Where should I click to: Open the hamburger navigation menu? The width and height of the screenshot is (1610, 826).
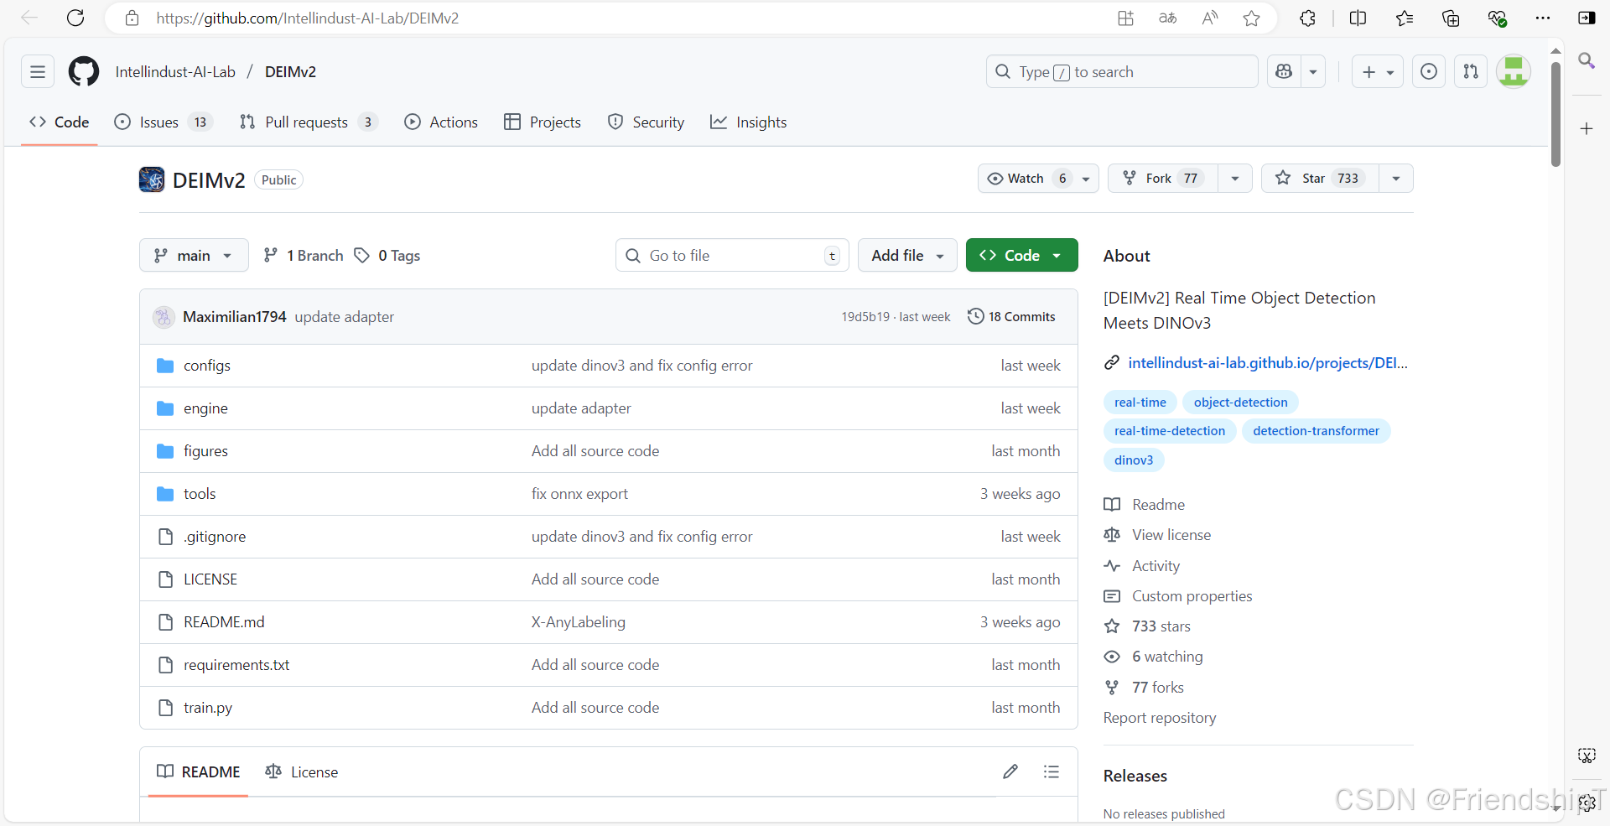point(38,71)
